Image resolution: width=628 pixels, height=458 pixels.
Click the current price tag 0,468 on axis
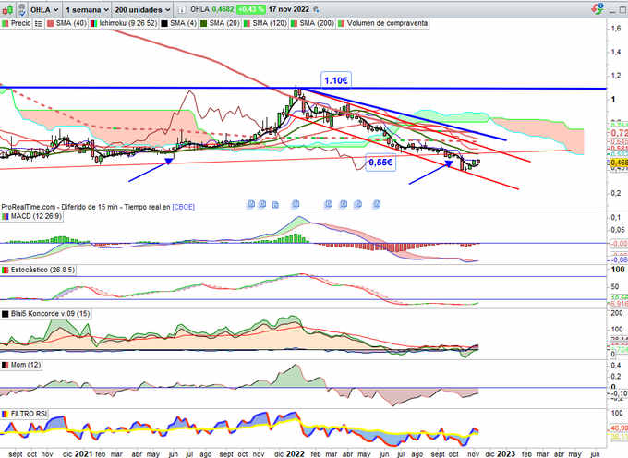pos(619,163)
